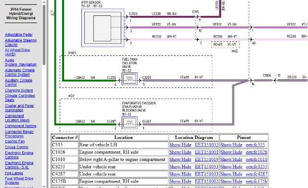The height and width of the screenshot is (188, 308).
Task: Open Cruise Control diagrams link
Action: click(17, 147)
